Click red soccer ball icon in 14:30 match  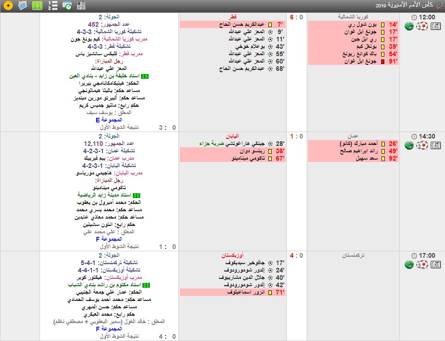(x=422, y=145)
